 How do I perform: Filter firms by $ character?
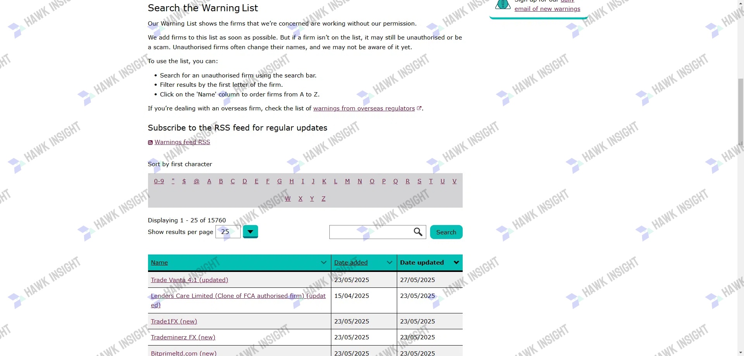pos(184,181)
